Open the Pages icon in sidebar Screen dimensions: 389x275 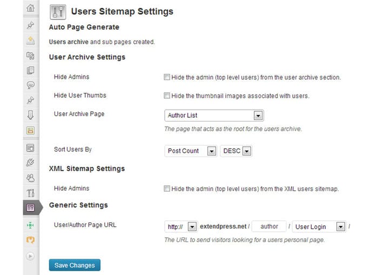click(30, 70)
